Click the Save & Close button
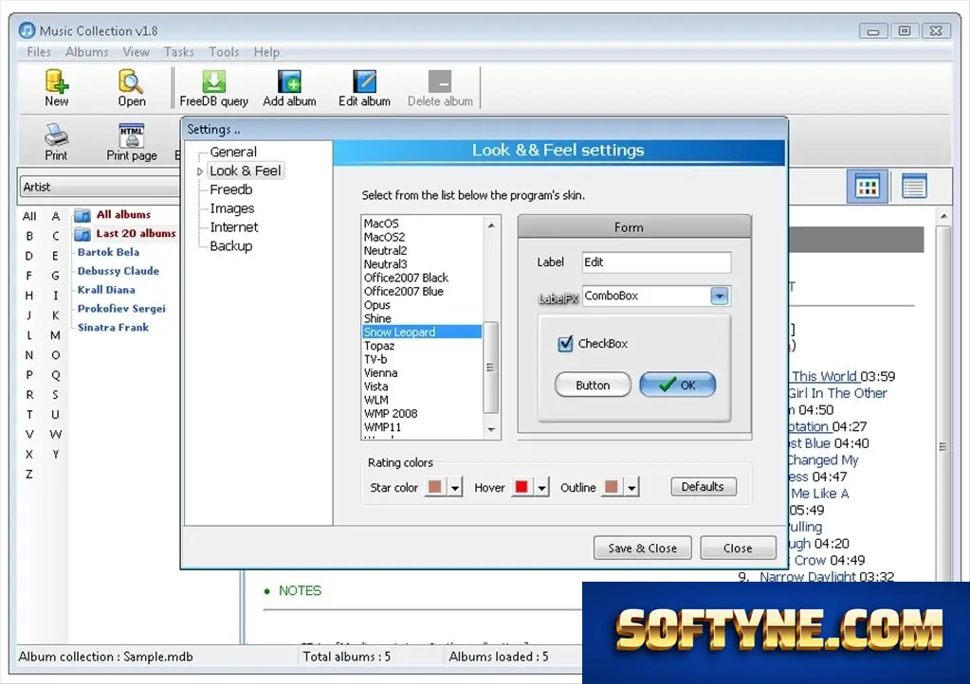This screenshot has height=684, width=970. coord(642,549)
